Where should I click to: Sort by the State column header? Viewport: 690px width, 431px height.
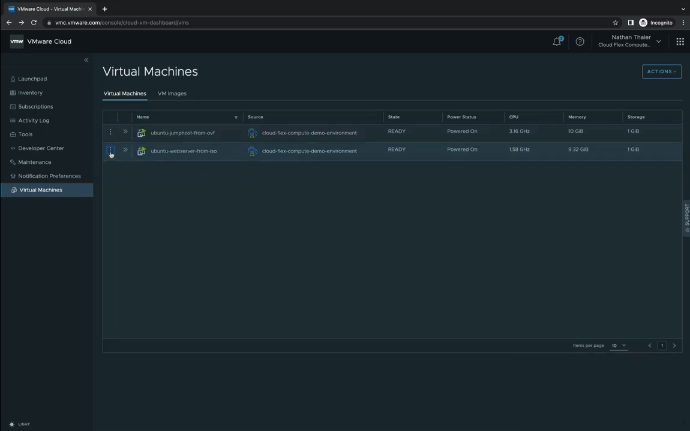(394, 117)
